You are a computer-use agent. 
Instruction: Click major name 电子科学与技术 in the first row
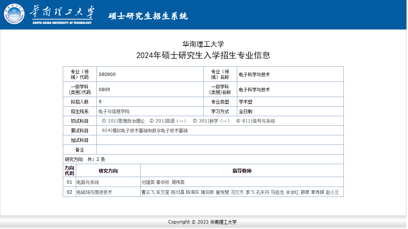point(255,75)
